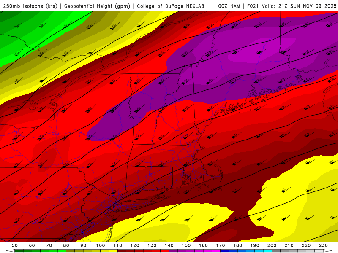Click the 190 label on the color scale
Image resolution: width=338 pixels, height=253 pixels.
(x=255, y=245)
